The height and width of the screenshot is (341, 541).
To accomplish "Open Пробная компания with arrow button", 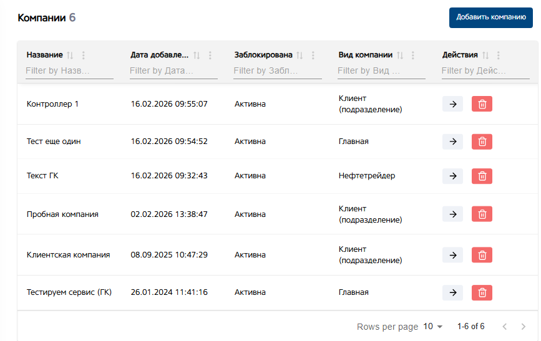I will point(452,214).
